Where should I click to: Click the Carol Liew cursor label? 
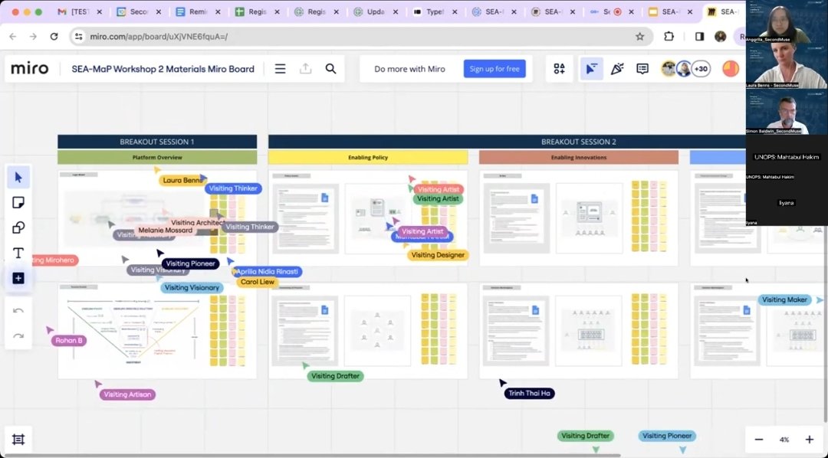[x=257, y=282]
